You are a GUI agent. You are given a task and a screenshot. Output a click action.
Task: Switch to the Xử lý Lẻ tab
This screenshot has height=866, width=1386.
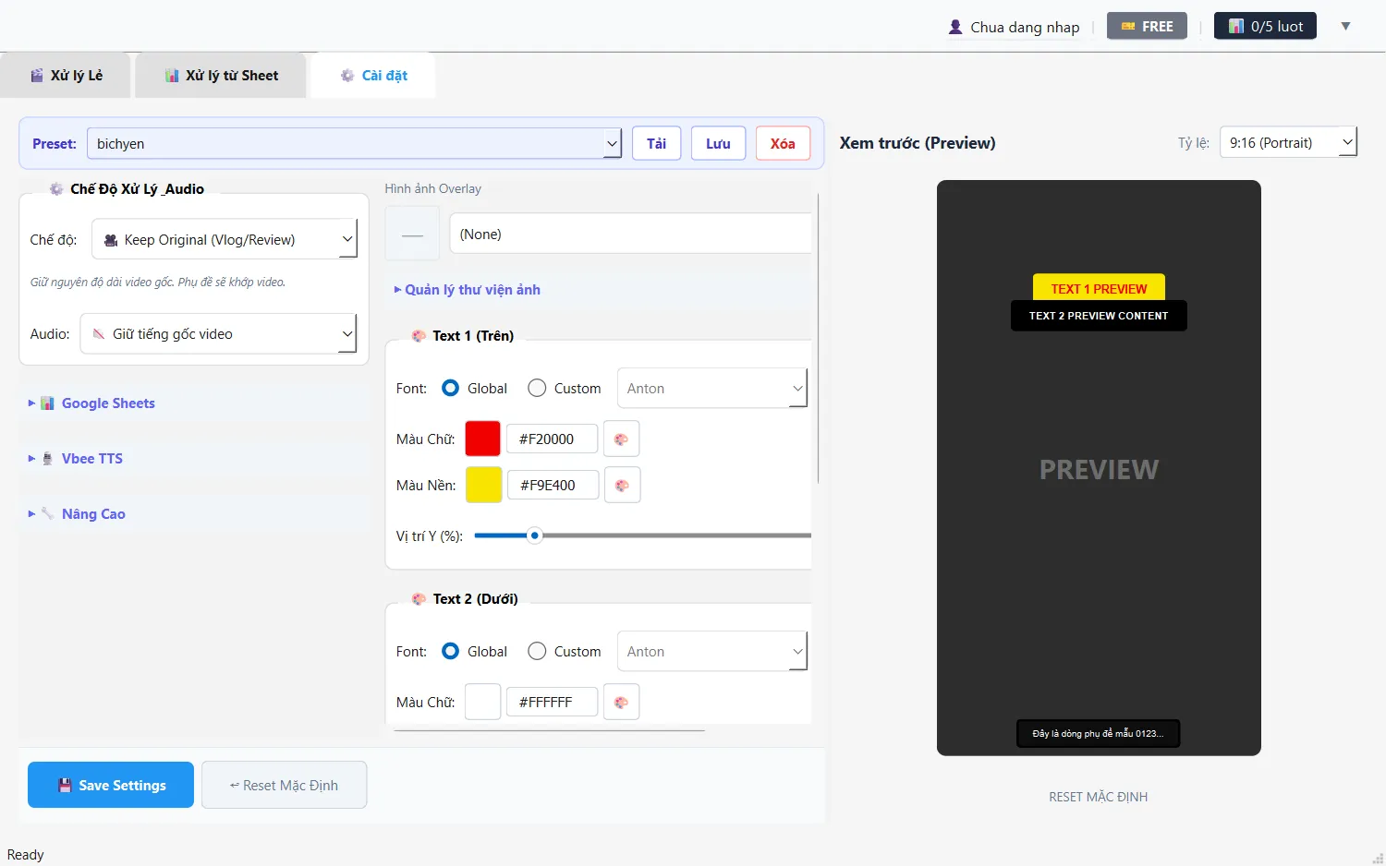click(x=67, y=76)
